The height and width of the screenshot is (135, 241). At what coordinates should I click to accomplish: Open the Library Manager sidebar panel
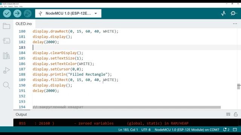tap(6, 55)
